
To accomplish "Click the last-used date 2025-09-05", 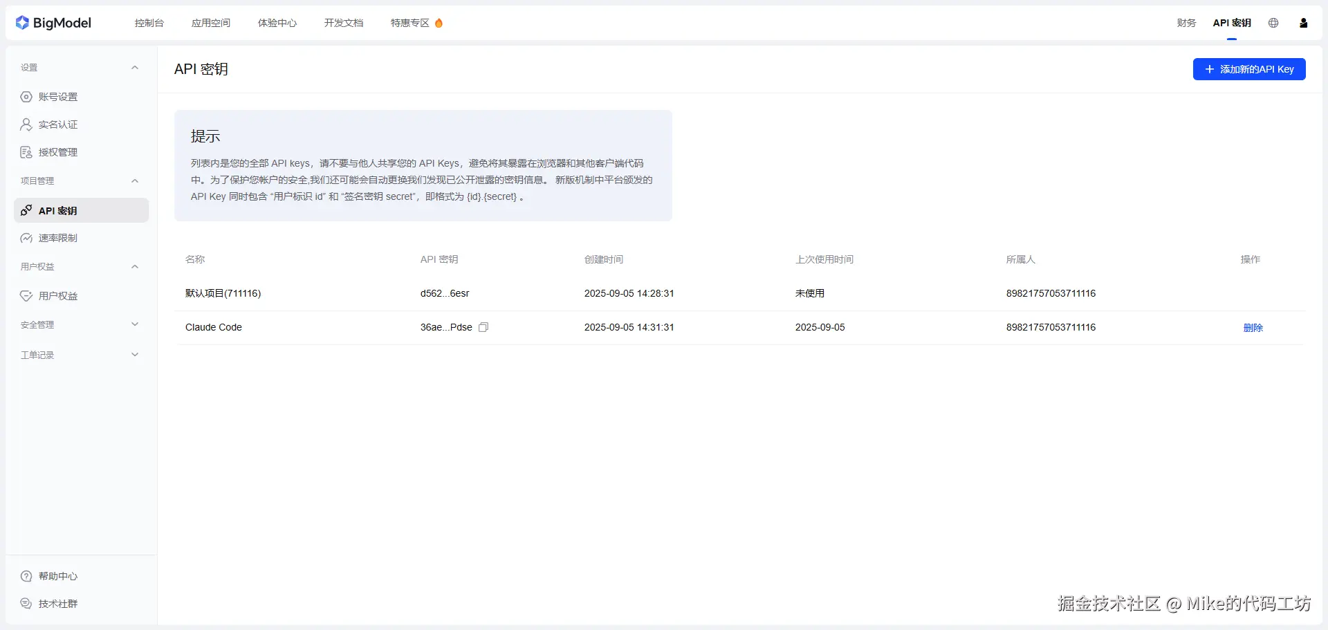I will point(820,327).
